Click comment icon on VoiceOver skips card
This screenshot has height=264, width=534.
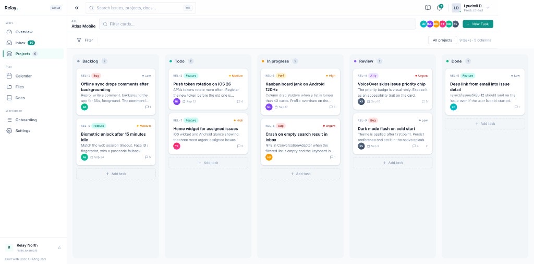pyautogui.click(x=423, y=101)
